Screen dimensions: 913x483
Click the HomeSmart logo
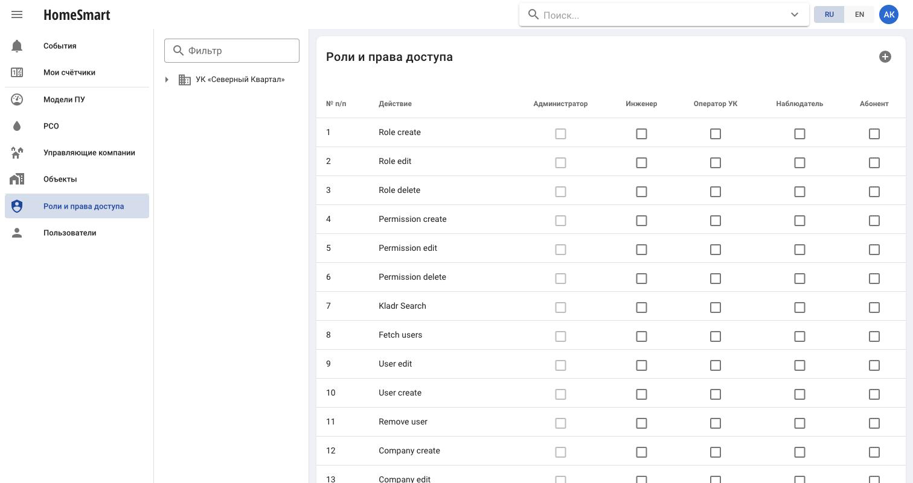(x=77, y=14)
